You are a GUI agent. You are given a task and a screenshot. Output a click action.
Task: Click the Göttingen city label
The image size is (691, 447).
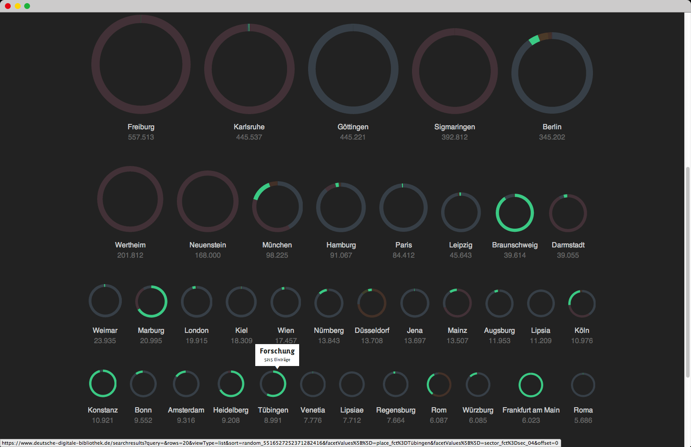coord(353,127)
